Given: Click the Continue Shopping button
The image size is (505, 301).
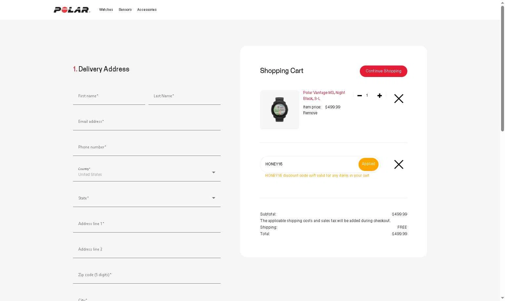Looking at the screenshot, I should tap(383, 71).
